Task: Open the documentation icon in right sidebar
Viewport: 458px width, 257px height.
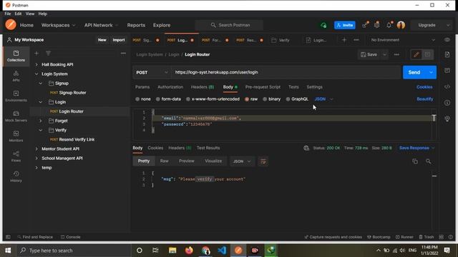Action: pos(447,54)
